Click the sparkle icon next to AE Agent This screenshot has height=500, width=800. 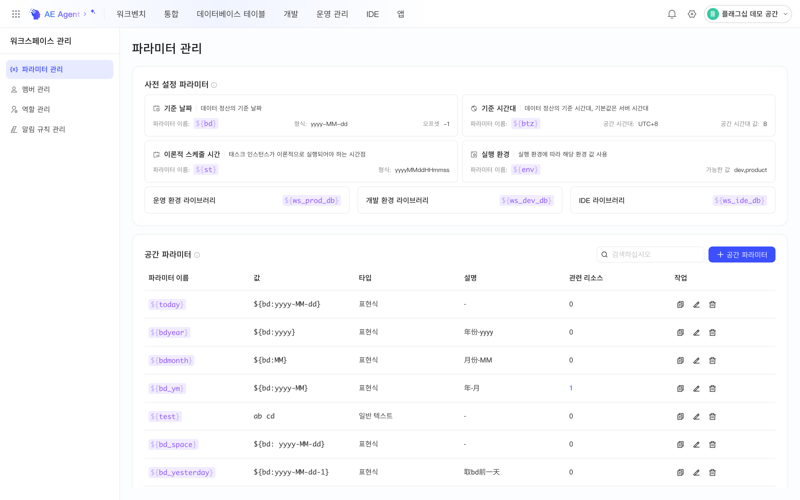click(93, 12)
